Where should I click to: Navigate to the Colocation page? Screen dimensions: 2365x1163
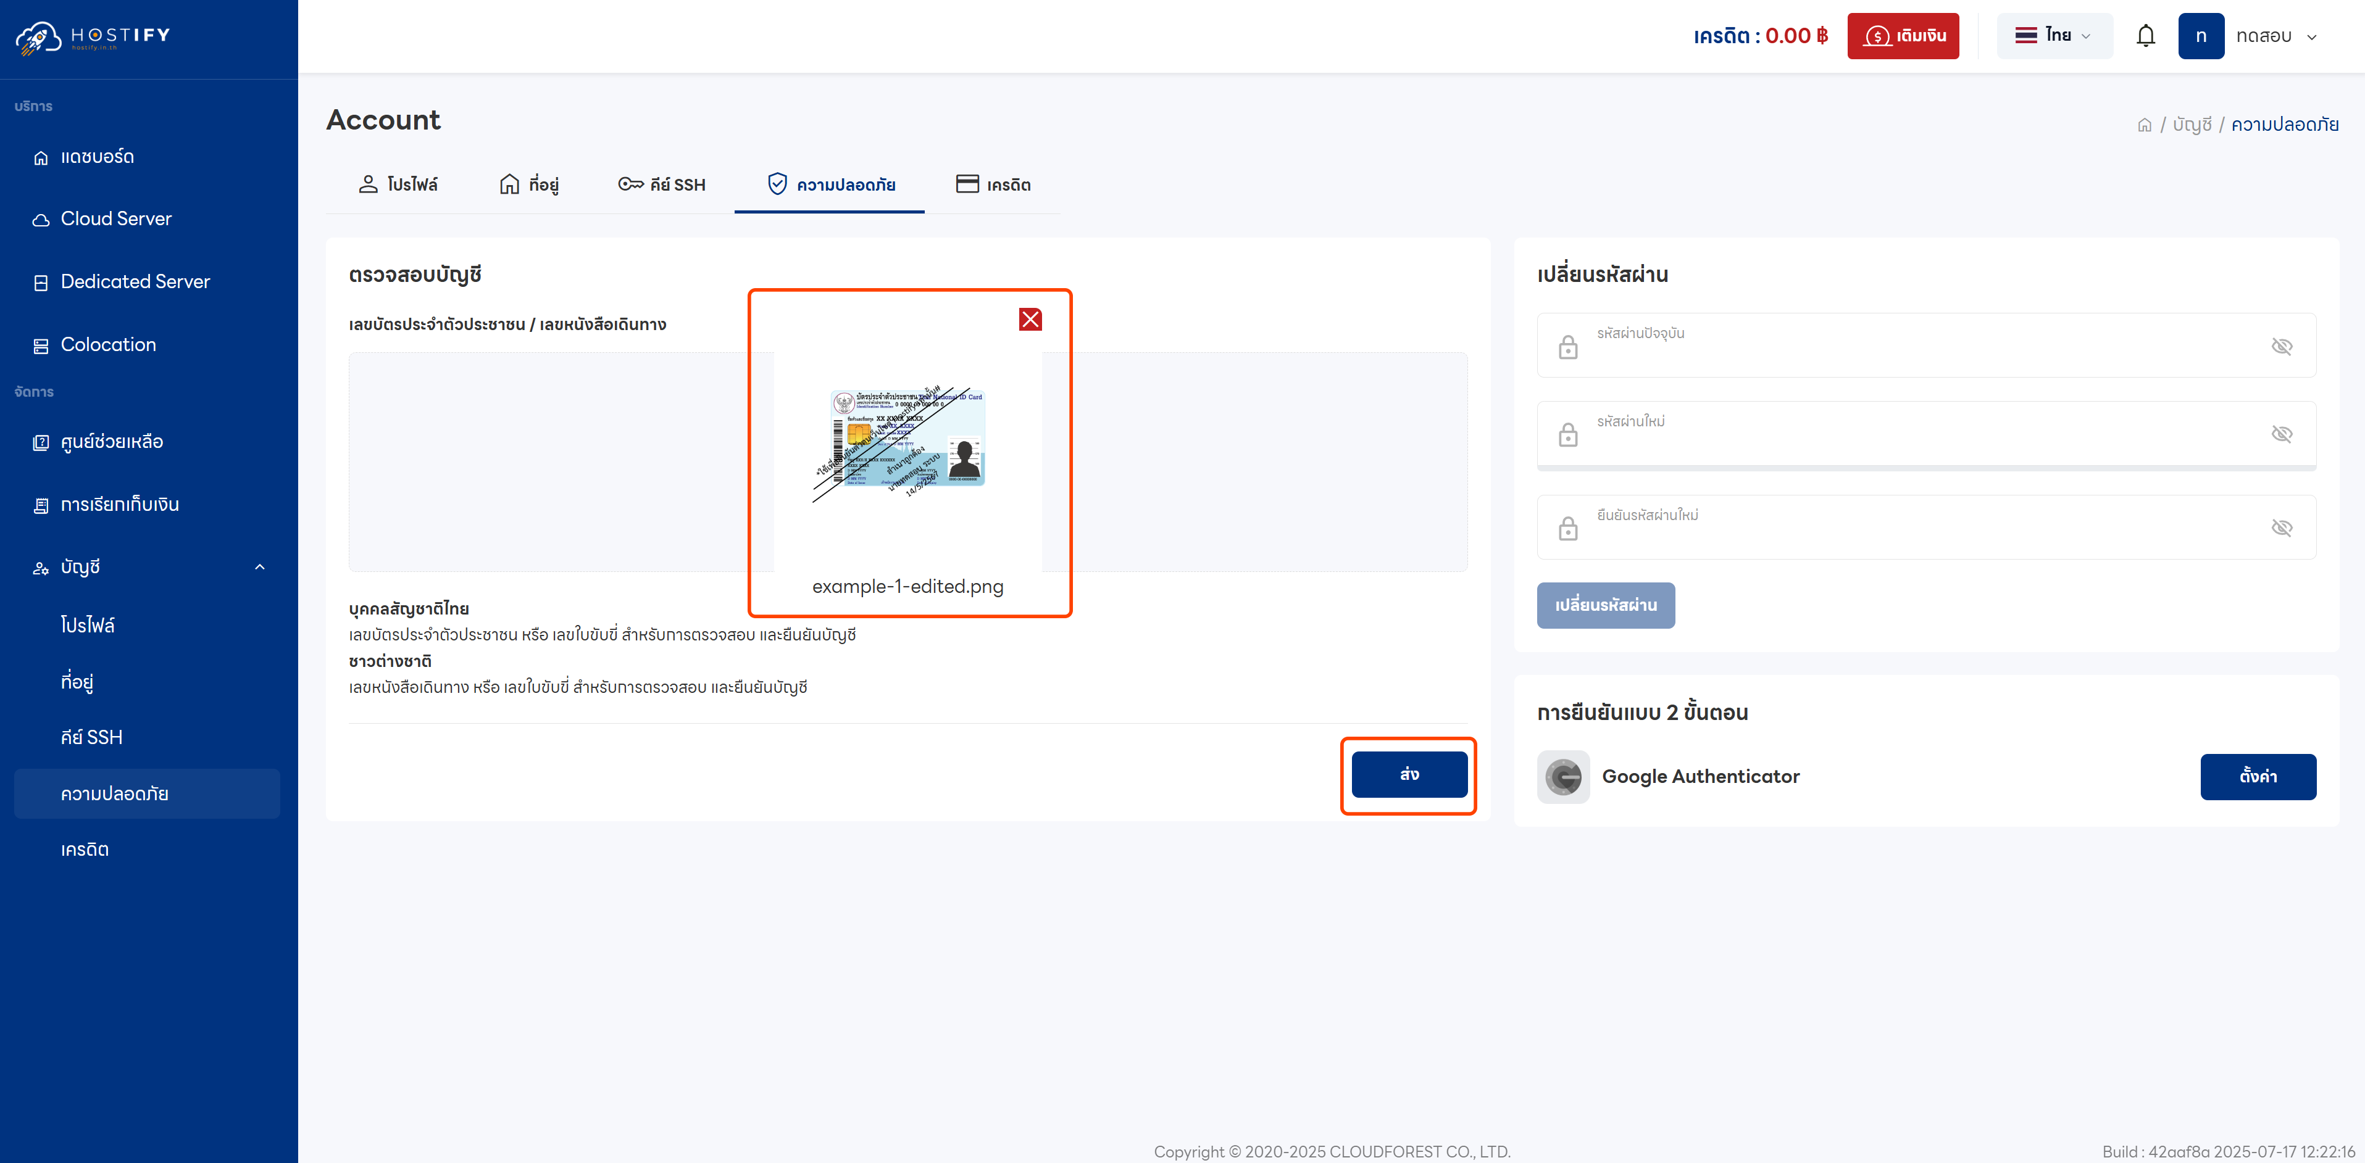click(x=107, y=344)
